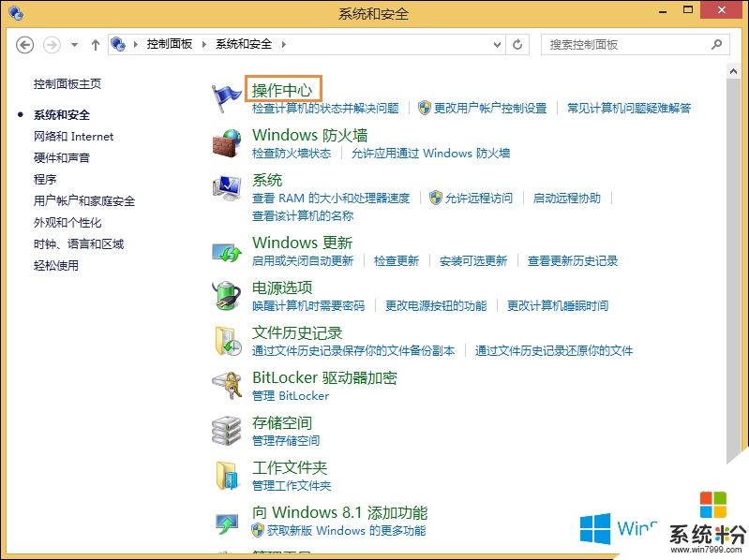Click 检查防火墙状态 link
The height and width of the screenshot is (560, 749).
[292, 154]
